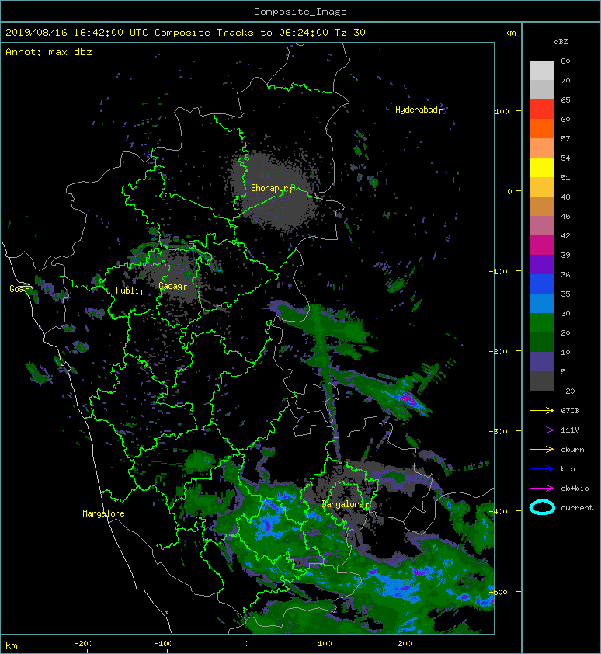Click the Bangalore city label
The height and width of the screenshot is (654, 601).
345,504
